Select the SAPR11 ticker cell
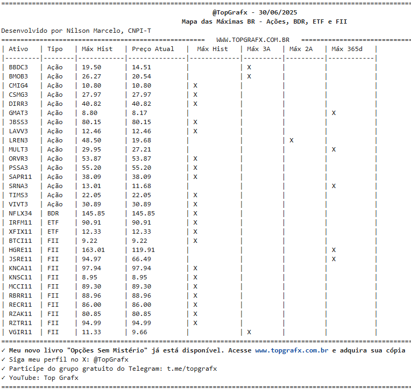The width and height of the screenshot is (411, 389). (20, 177)
